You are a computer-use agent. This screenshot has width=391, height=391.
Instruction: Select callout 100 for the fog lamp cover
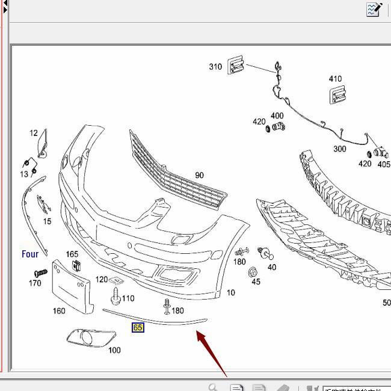tap(114, 350)
